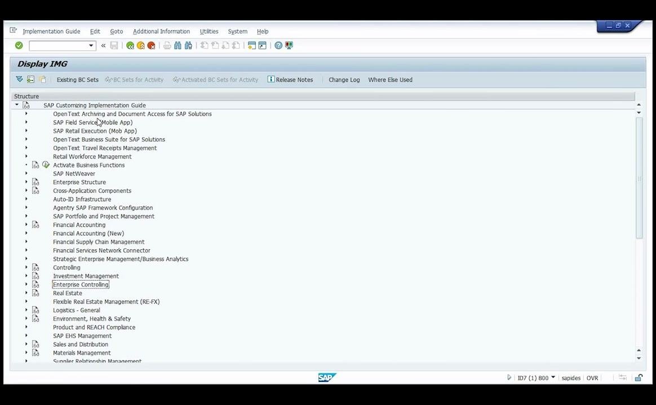Select the Environment, Health & Safety row

(x=92, y=318)
